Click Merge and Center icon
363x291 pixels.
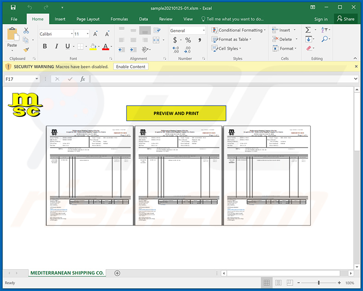coord(156,40)
